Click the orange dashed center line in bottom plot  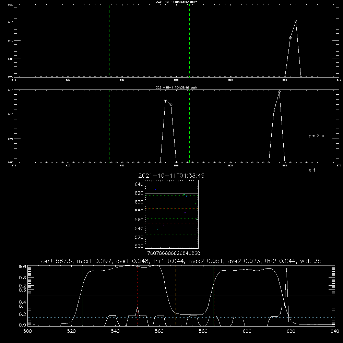pos(176,295)
